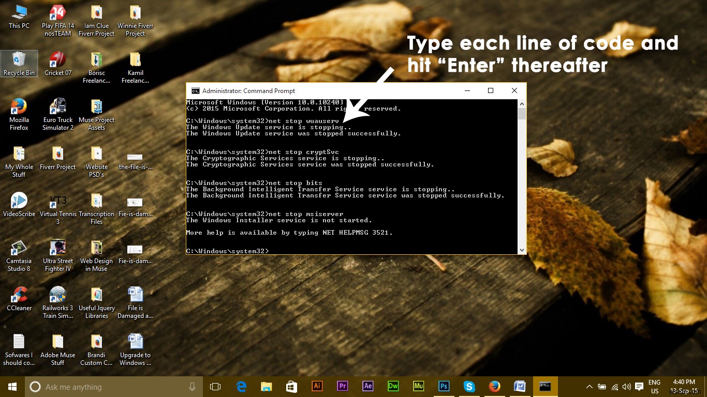Launch Adobe Muse from taskbar

click(419, 387)
